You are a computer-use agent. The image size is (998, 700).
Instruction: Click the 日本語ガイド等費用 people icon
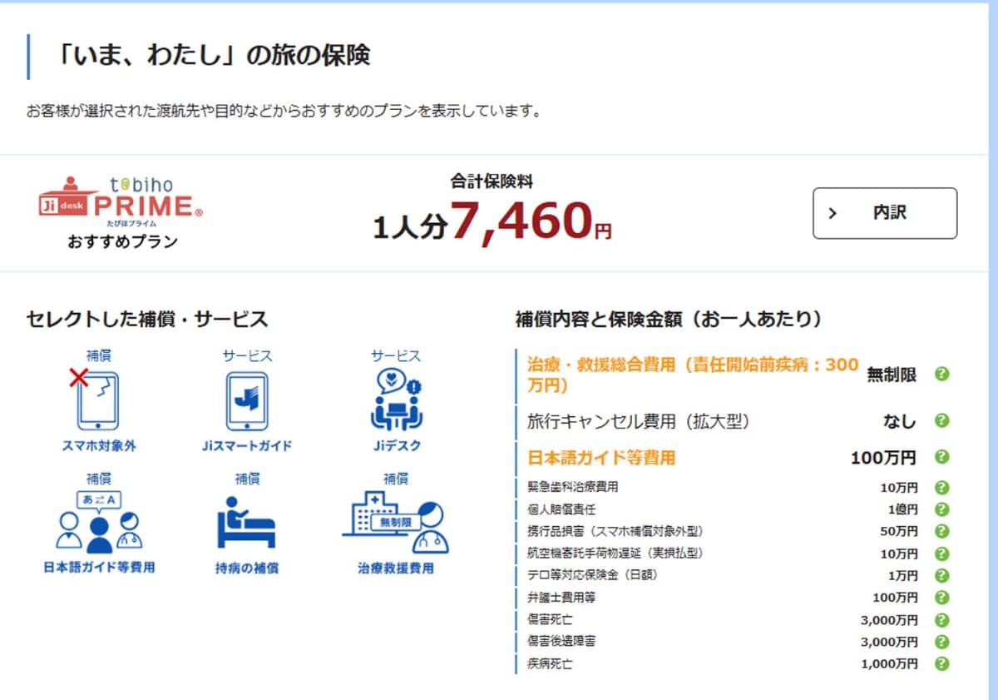click(x=99, y=523)
